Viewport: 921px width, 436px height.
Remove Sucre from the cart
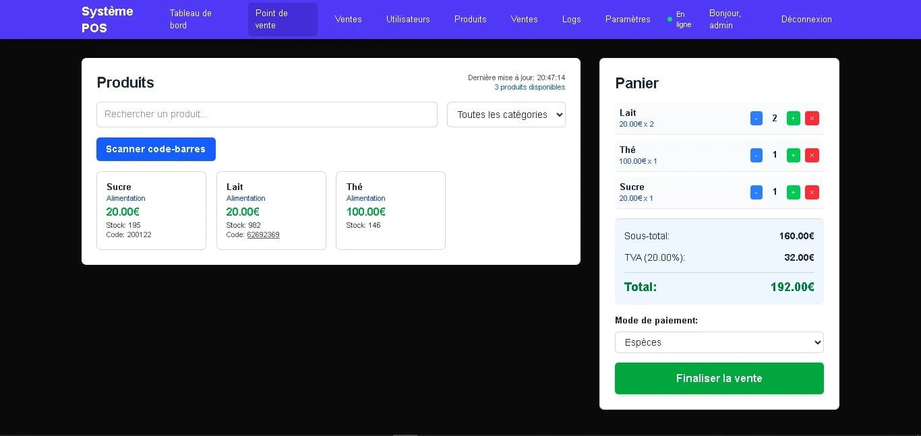click(x=812, y=192)
